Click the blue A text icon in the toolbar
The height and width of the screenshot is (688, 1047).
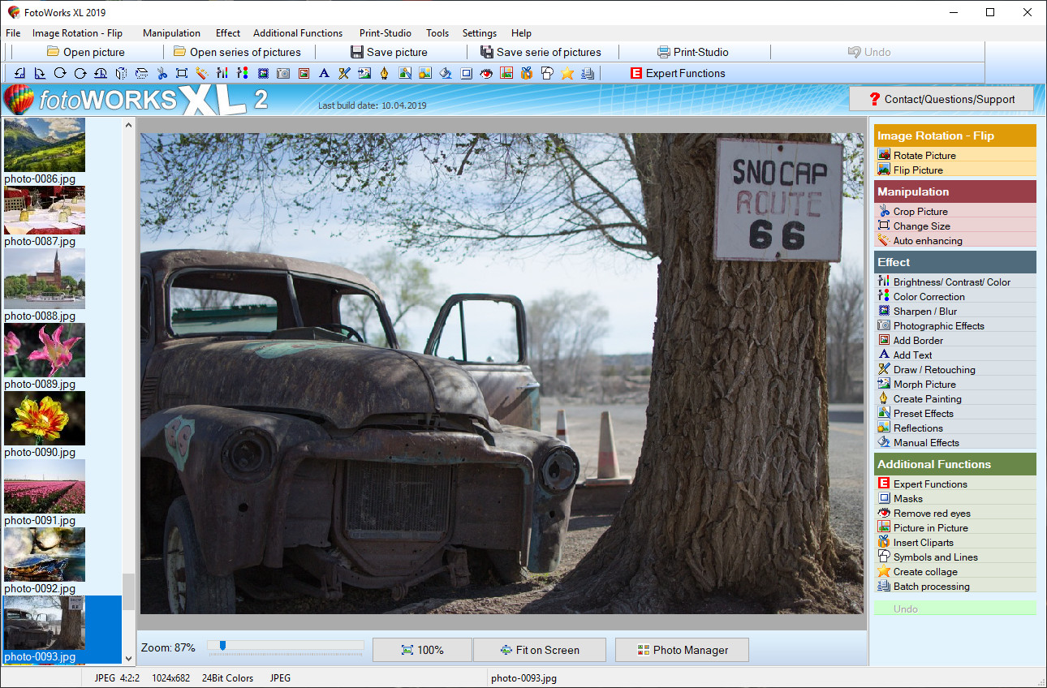click(324, 73)
